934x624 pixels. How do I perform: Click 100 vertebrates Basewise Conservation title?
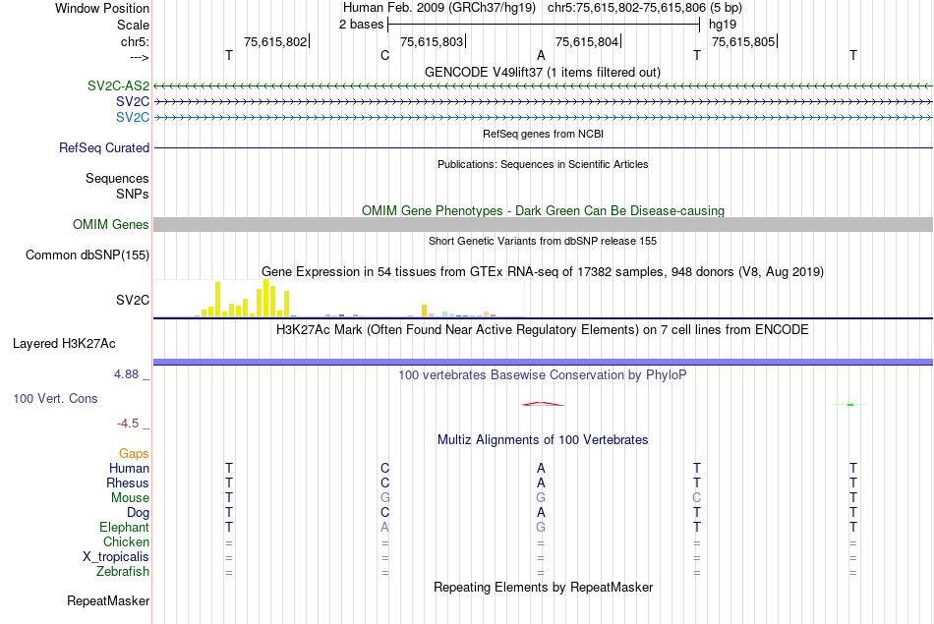click(x=543, y=375)
